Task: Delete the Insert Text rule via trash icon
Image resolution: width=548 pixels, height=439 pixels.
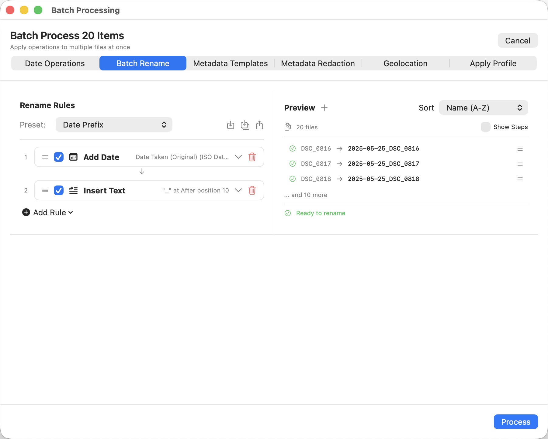Action: pos(252,190)
